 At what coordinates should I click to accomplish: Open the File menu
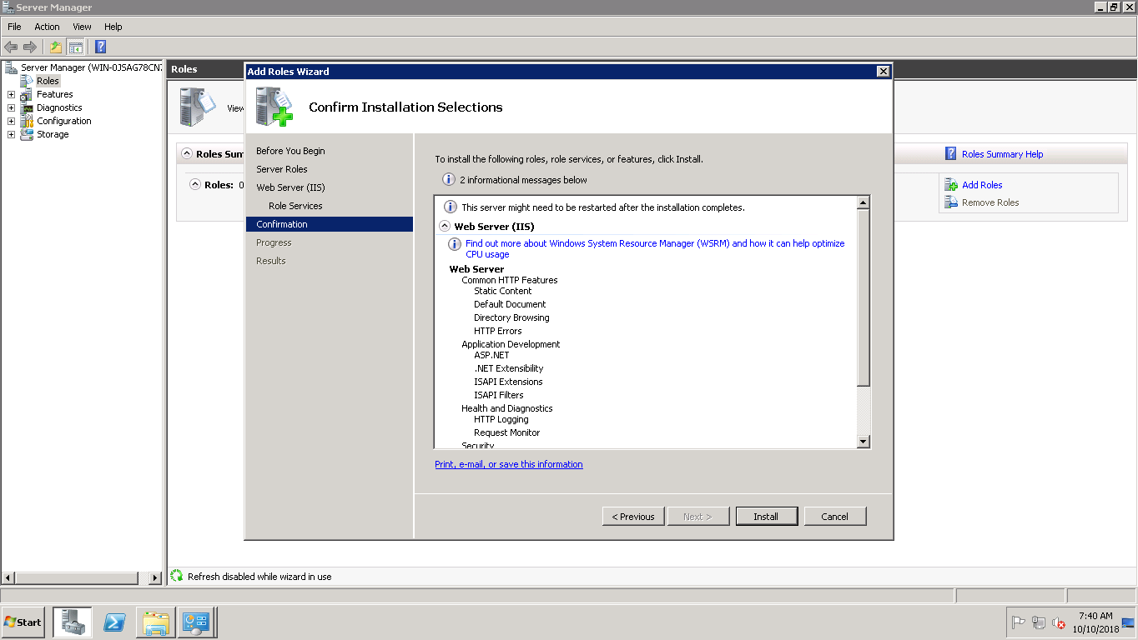coord(14,27)
